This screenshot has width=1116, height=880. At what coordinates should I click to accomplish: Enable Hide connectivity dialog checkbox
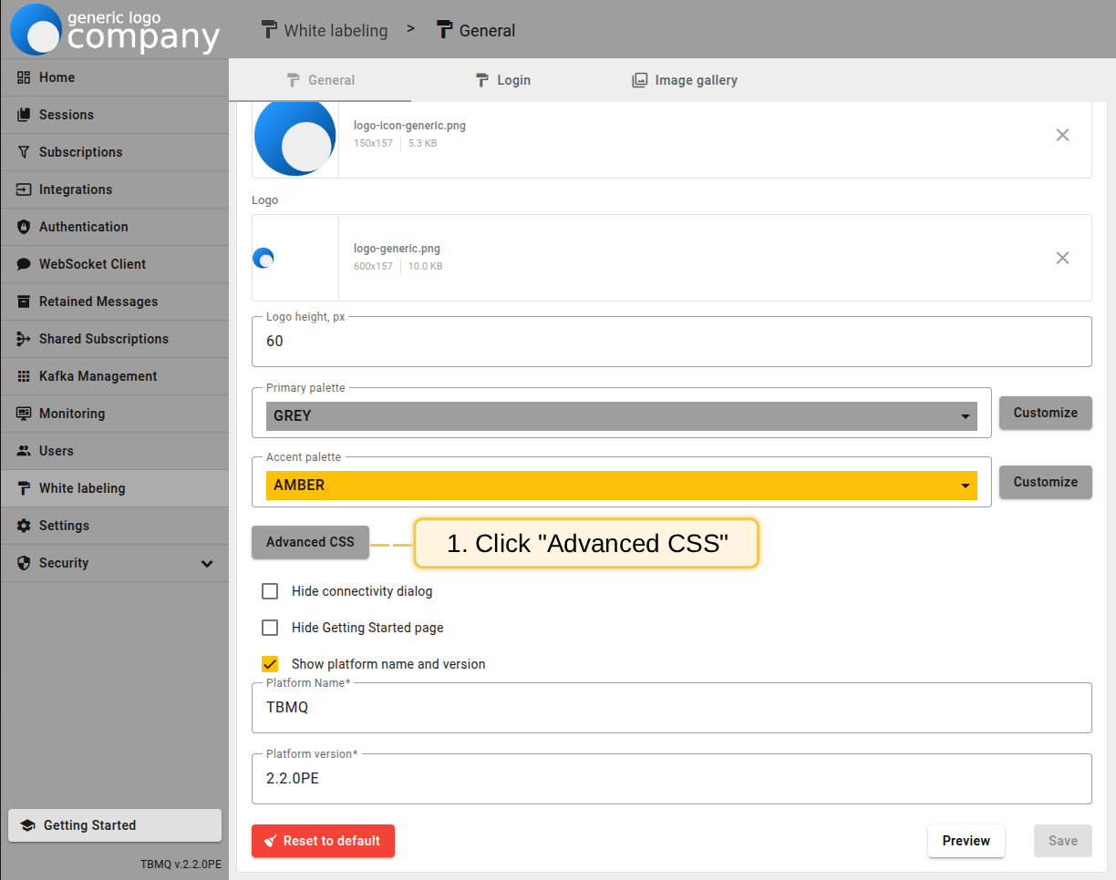pos(270,591)
